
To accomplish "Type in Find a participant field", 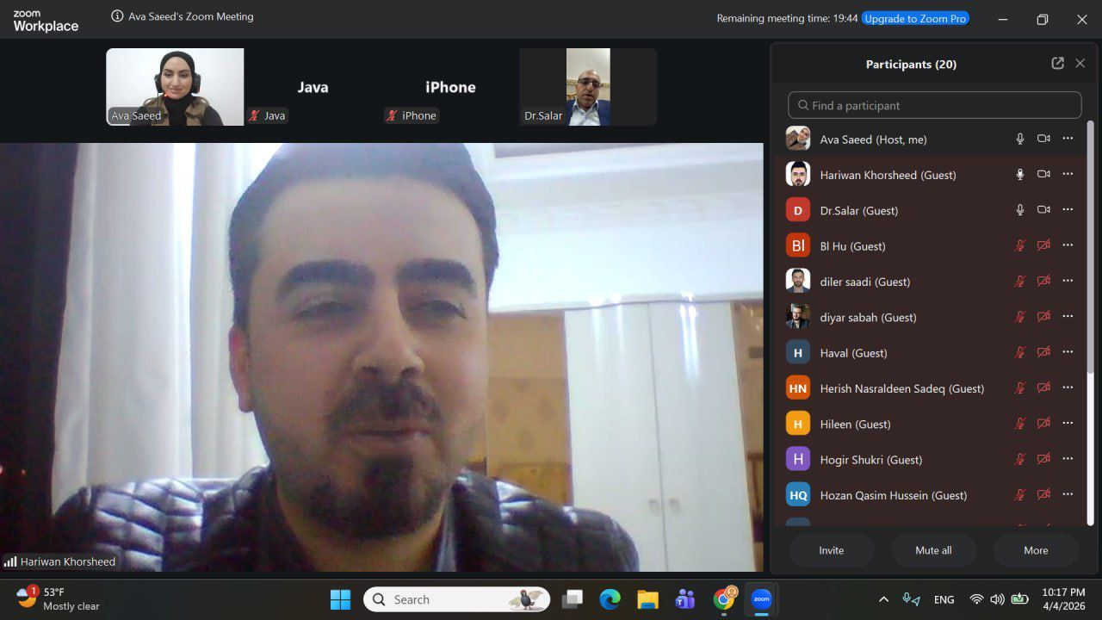I will coord(934,105).
